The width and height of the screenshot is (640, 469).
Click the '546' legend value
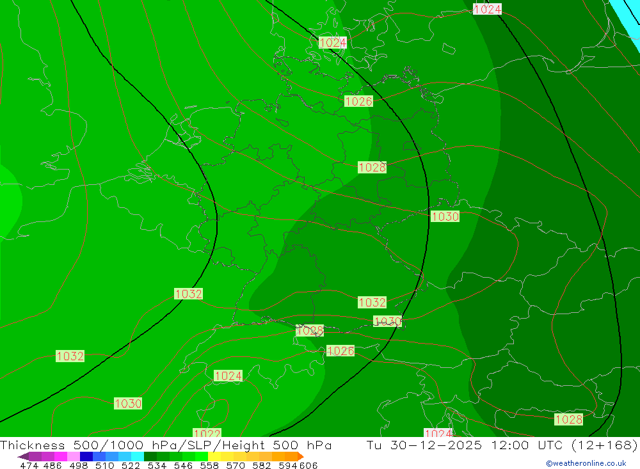point(183,466)
